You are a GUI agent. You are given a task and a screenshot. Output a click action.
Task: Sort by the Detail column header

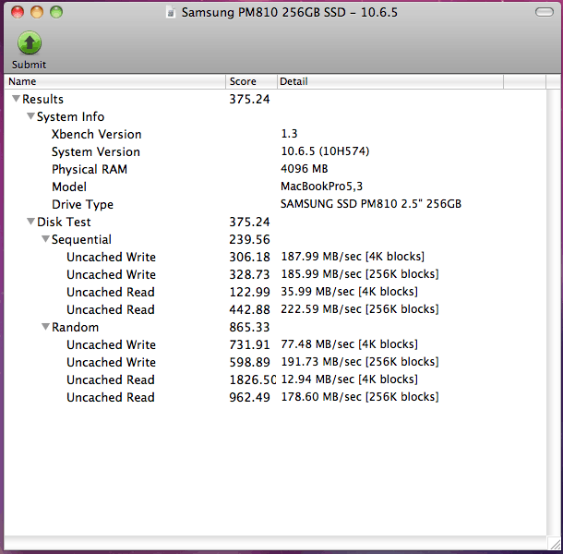[390, 81]
